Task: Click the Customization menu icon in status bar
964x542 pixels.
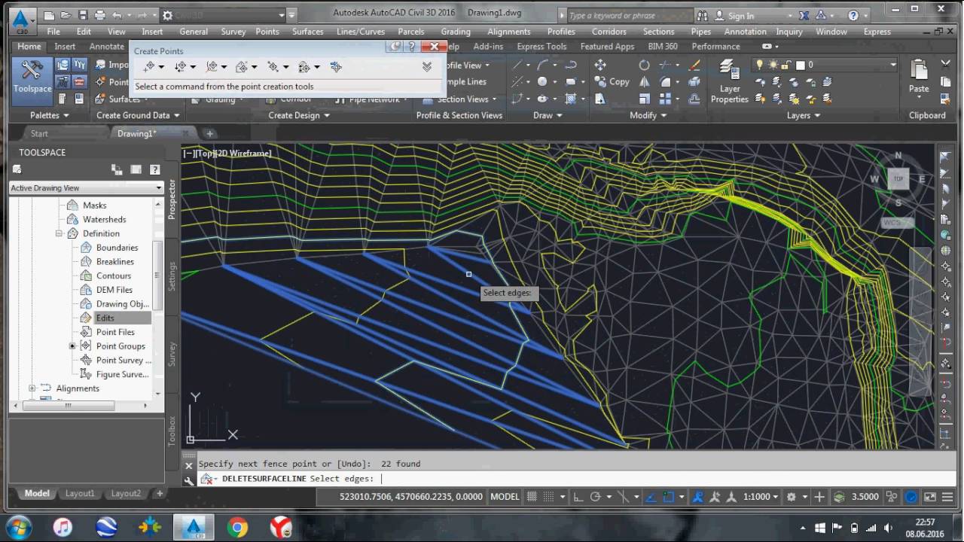Action: coord(947,497)
